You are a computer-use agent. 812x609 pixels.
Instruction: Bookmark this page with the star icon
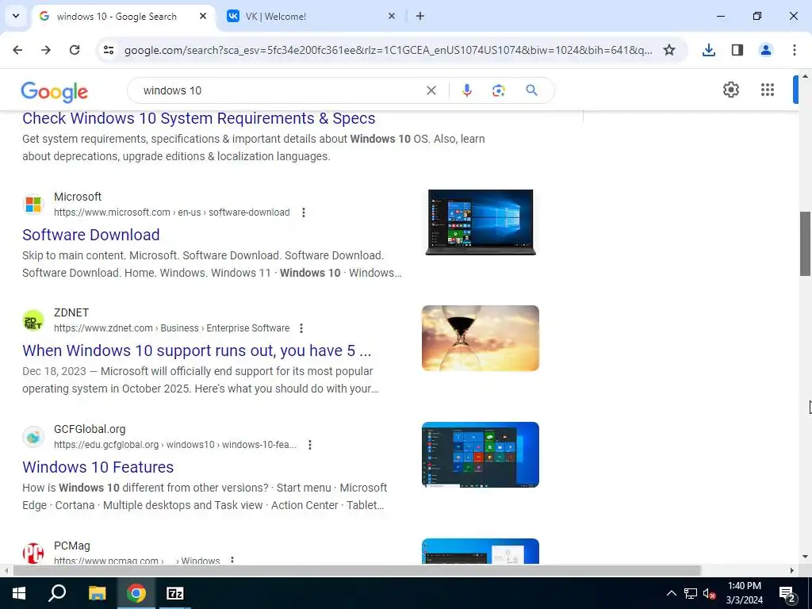[x=669, y=50]
